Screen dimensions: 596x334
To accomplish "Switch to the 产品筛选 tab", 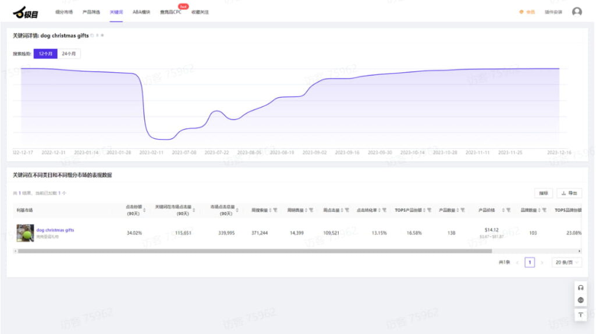I will pos(91,12).
